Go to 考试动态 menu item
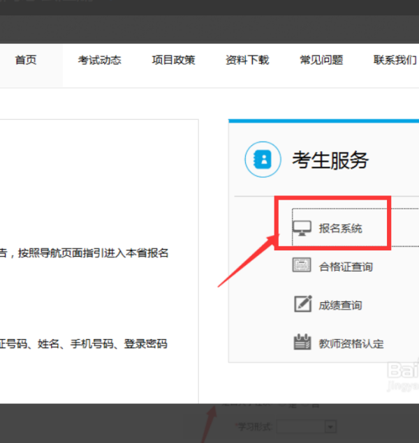Screen dimensions: 419x443 (x=100, y=60)
